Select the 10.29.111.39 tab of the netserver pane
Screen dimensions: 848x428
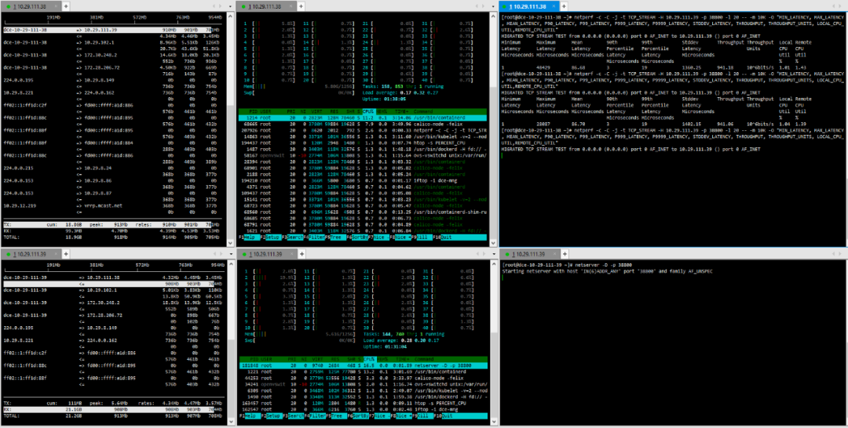[529, 254]
